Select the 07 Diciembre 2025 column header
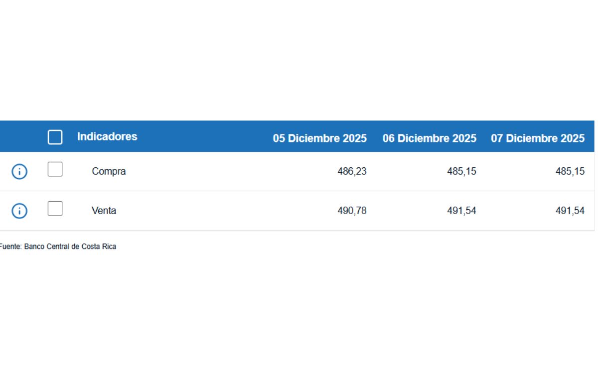This screenshot has height=372, width=598. tap(538, 138)
